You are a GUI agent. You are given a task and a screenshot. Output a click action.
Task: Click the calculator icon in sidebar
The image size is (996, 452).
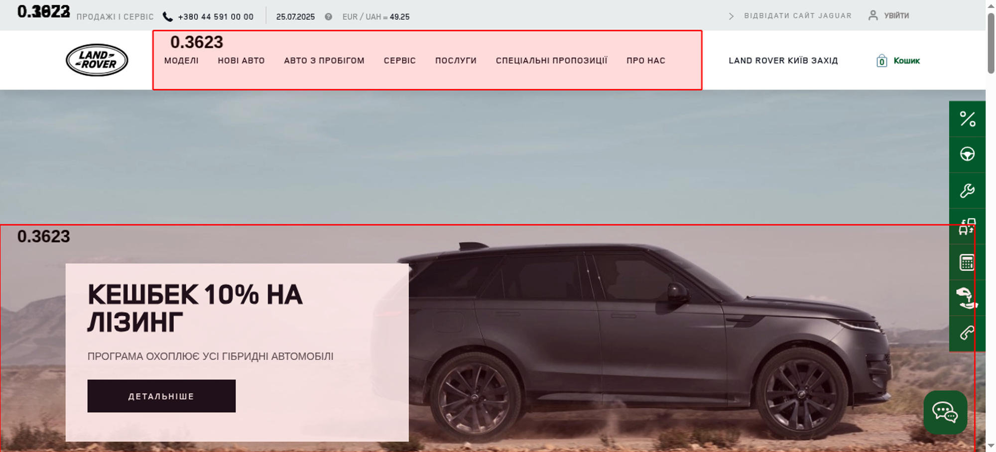(x=967, y=262)
